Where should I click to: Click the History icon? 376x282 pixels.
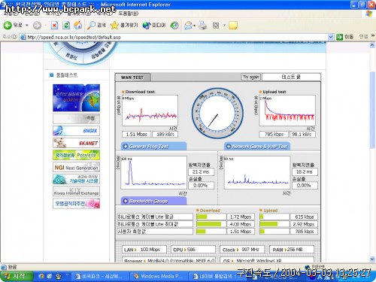(174, 25)
